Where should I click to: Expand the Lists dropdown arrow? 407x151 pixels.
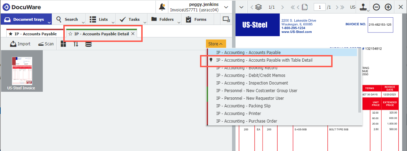click(113, 23)
